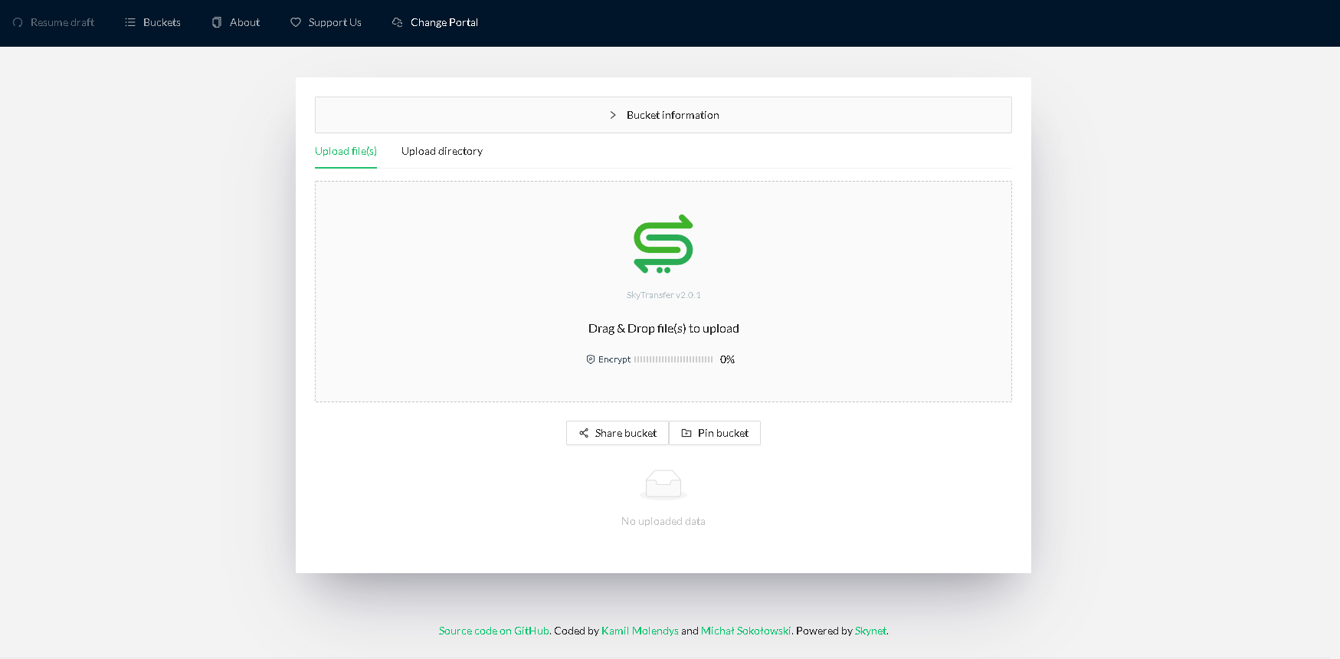
Task: Open the Source code on GitHub link
Action: pyautogui.click(x=494, y=631)
